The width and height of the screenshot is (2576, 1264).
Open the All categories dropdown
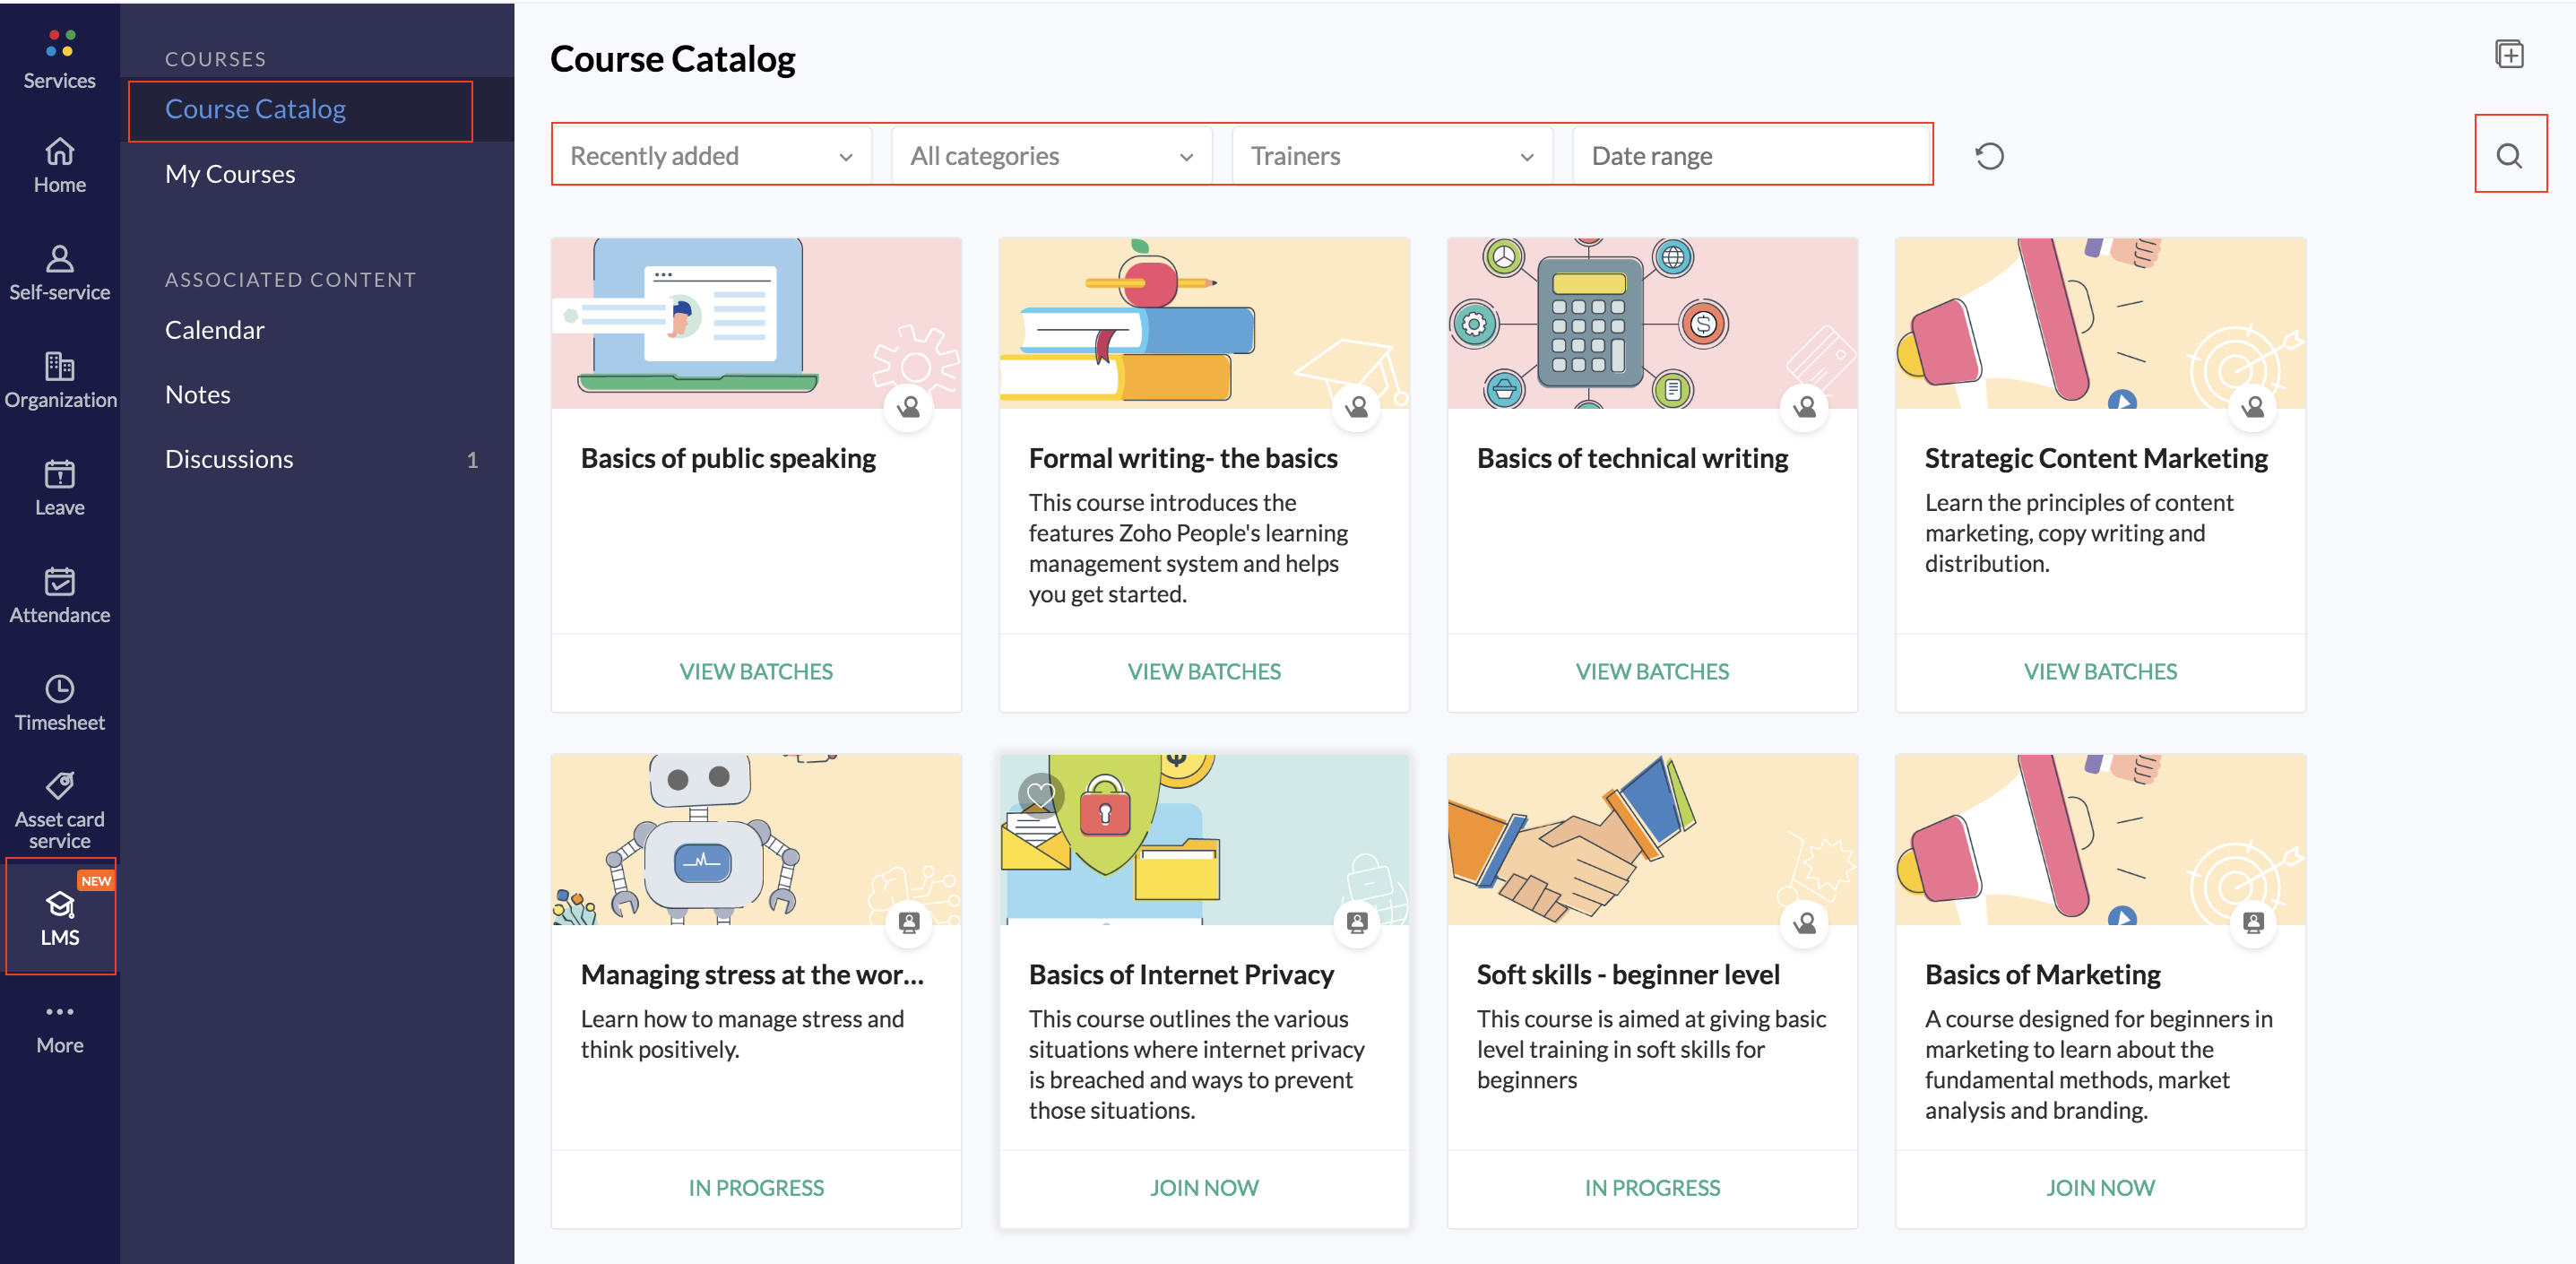point(1051,156)
